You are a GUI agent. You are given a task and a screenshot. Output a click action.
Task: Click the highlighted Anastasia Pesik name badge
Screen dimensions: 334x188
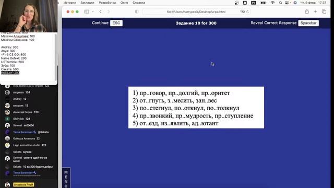click(x=23, y=184)
